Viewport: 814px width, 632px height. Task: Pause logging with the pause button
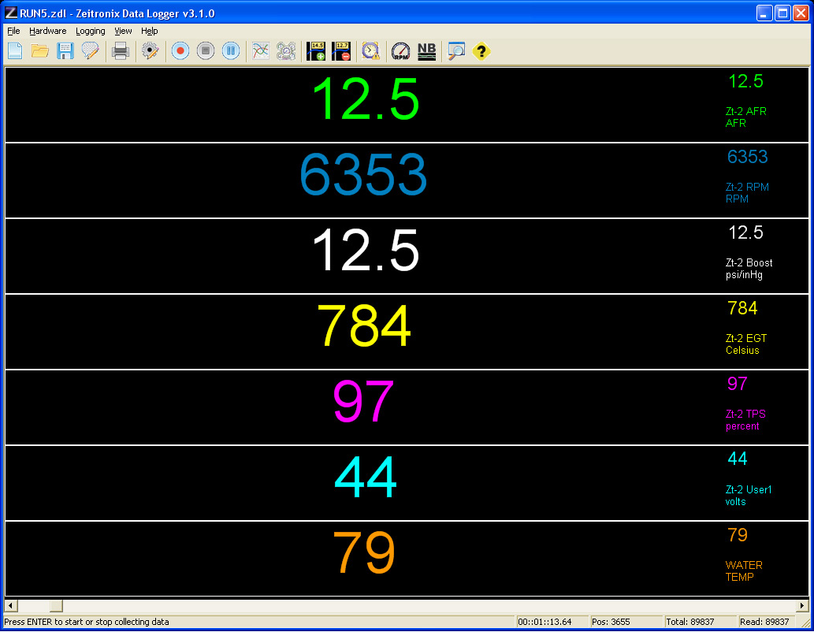tap(230, 51)
